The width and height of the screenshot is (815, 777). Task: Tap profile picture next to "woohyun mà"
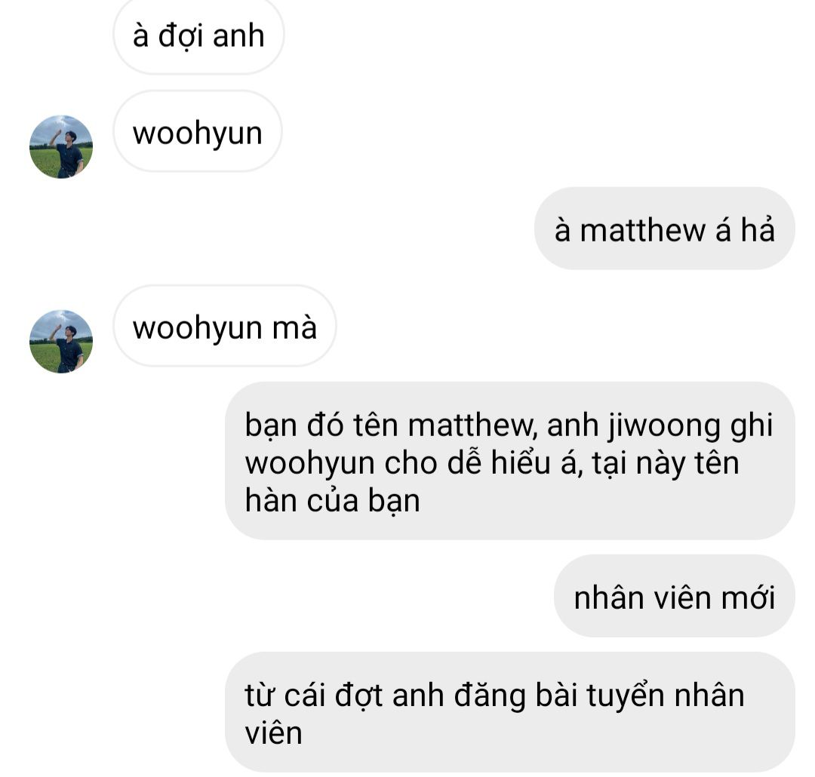click(x=61, y=342)
